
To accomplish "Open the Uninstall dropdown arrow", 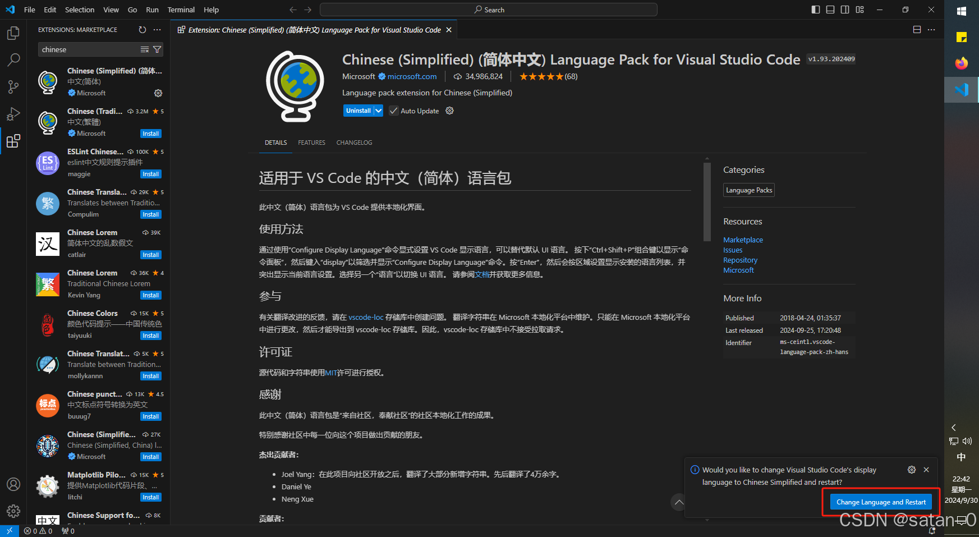I will 379,111.
